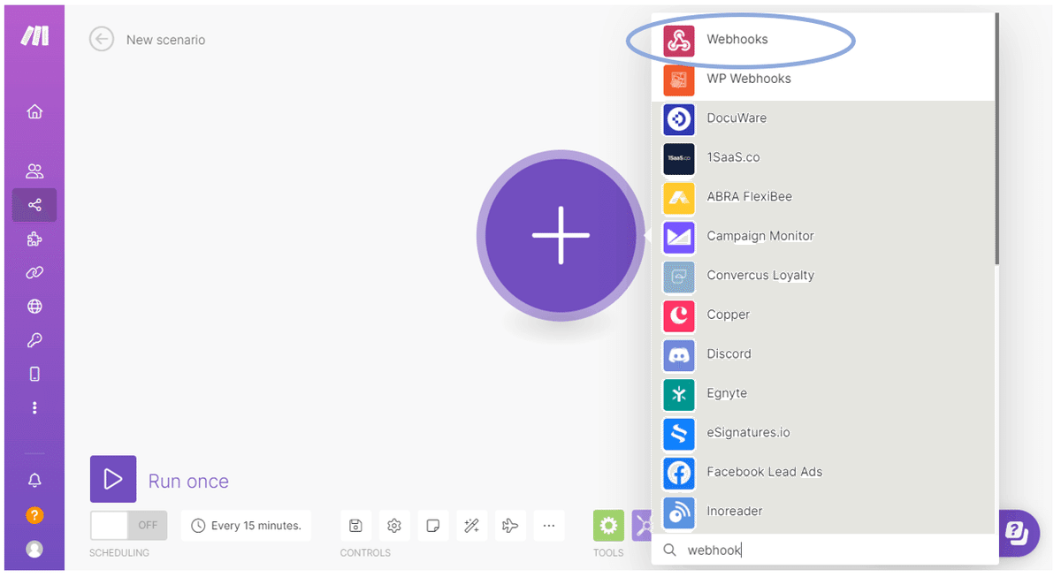Select the eSignatures.io app
Screen dimensions: 1061x577
point(823,432)
